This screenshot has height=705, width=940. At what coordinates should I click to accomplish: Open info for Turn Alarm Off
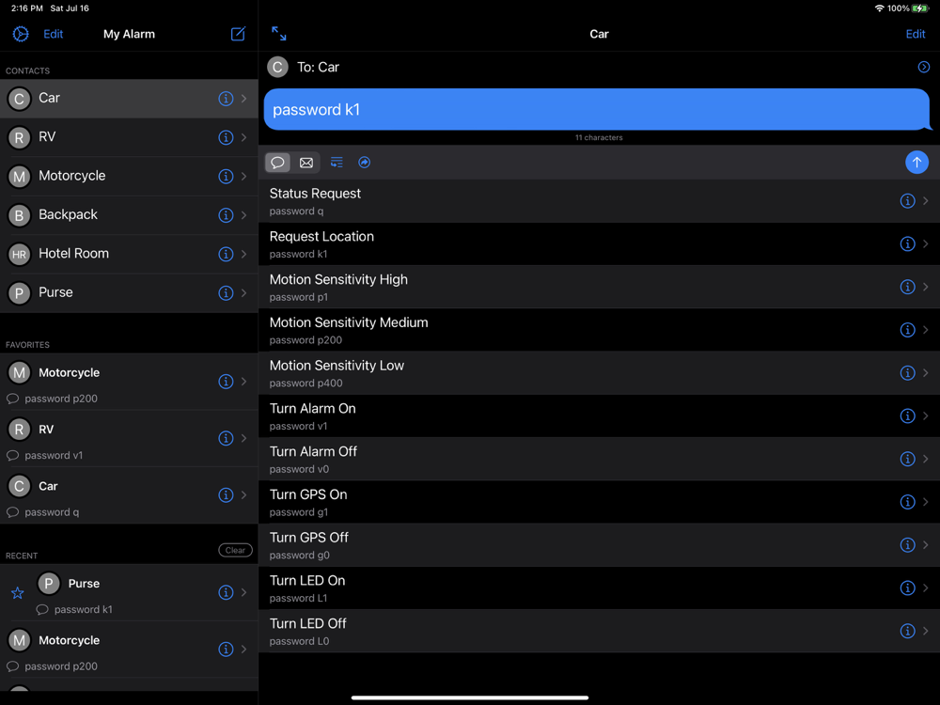pyautogui.click(x=907, y=460)
